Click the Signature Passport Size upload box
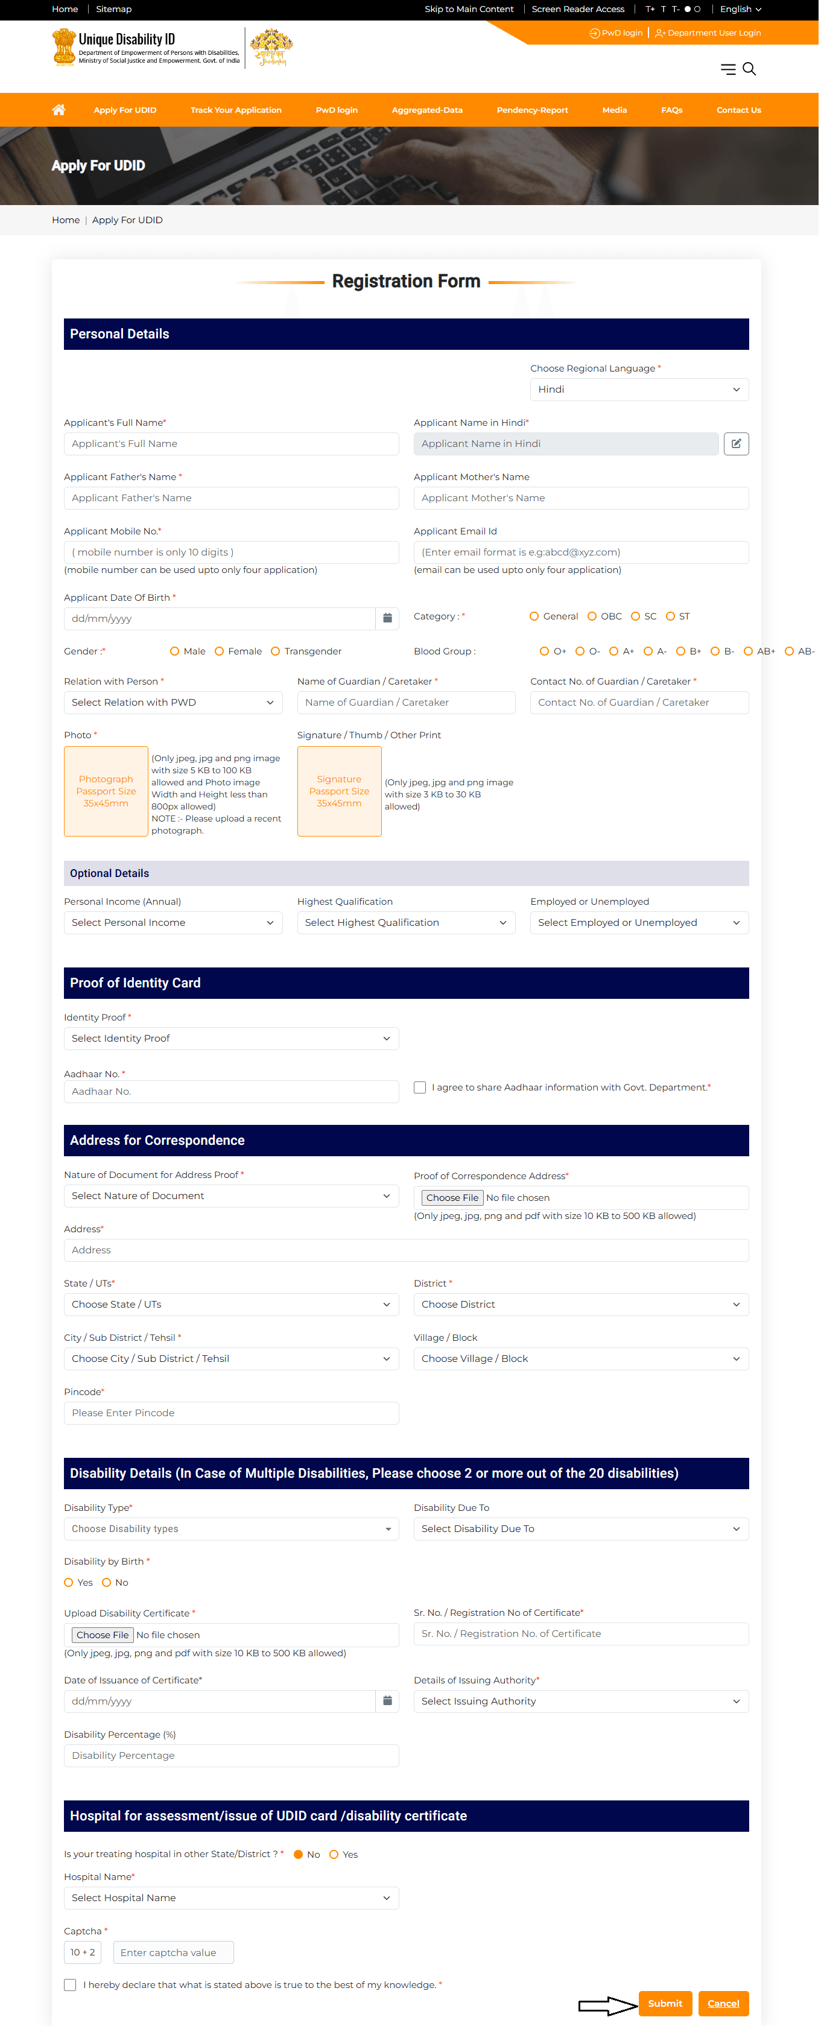The height and width of the screenshot is (2026, 824). [340, 791]
